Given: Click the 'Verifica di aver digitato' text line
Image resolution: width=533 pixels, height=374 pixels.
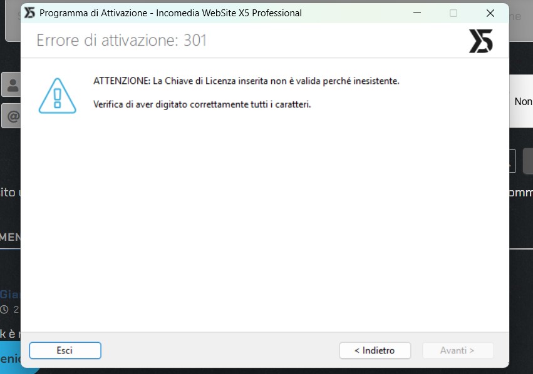Looking at the screenshot, I should pos(202,104).
